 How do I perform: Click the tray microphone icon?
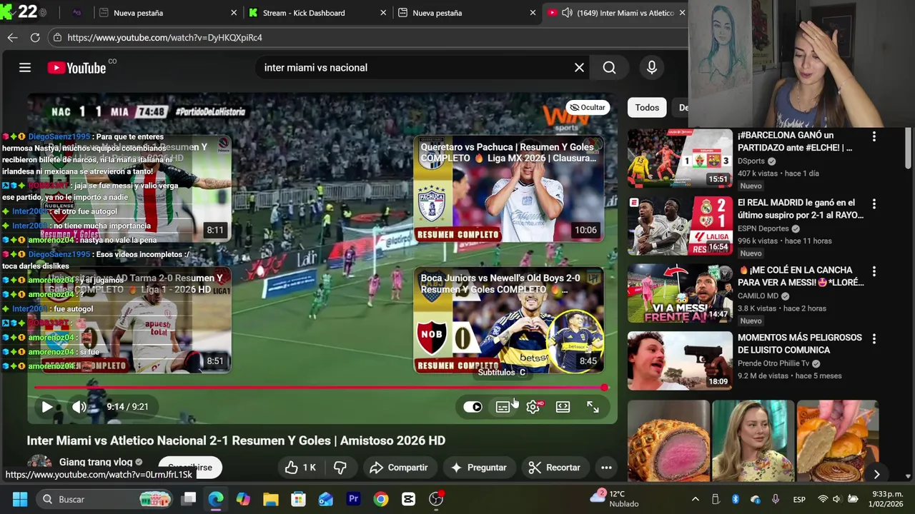pyautogui.click(x=776, y=499)
